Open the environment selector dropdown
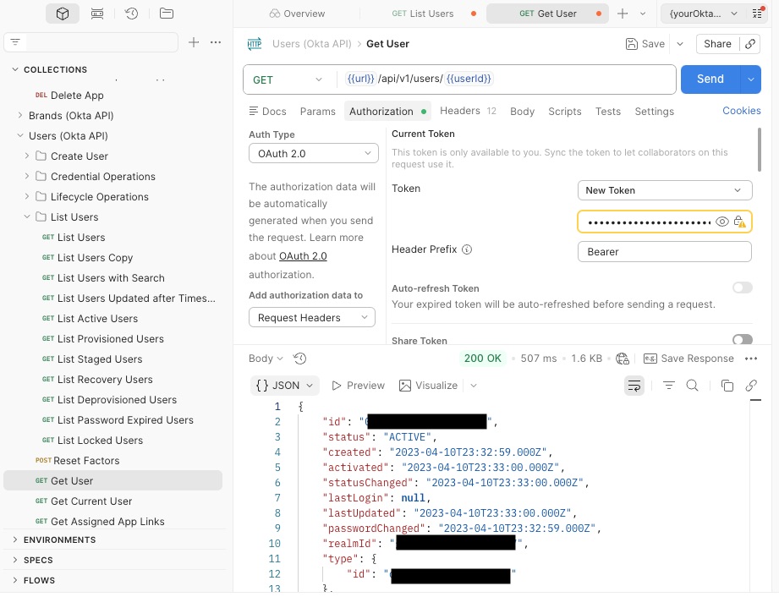This screenshot has height=597, width=779. click(x=703, y=14)
